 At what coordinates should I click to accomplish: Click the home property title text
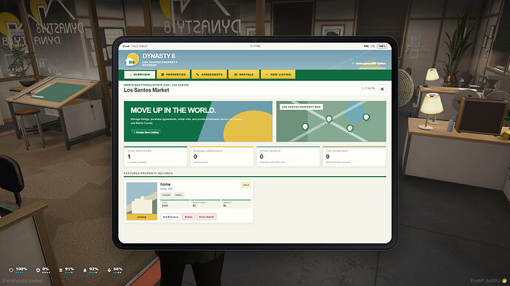click(x=166, y=184)
